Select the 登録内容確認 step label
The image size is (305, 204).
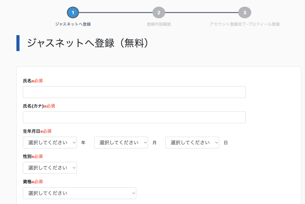point(159,24)
